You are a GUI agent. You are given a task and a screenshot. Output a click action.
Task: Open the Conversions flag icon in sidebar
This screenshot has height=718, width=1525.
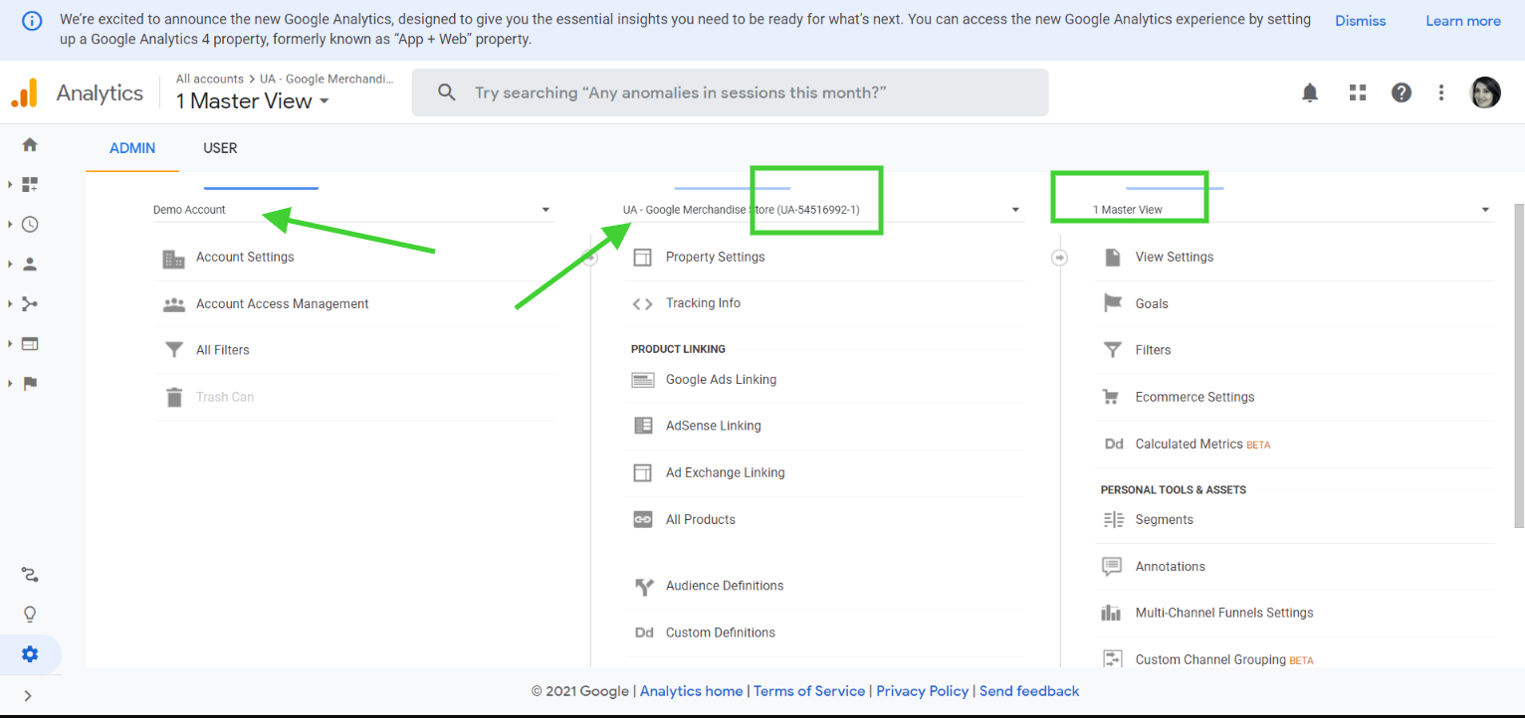click(30, 383)
